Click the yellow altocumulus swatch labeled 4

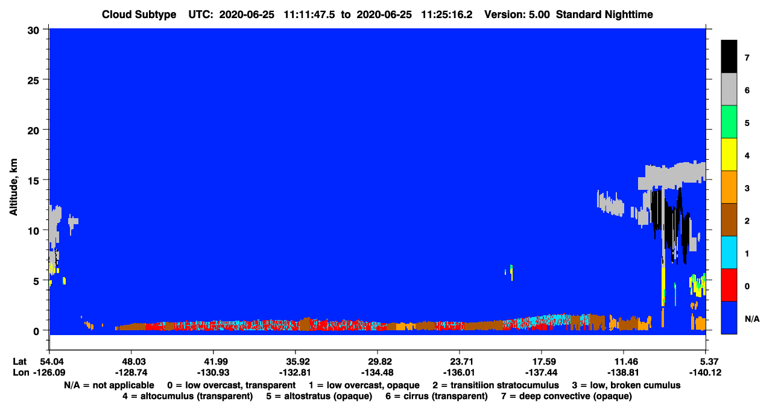(729, 155)
